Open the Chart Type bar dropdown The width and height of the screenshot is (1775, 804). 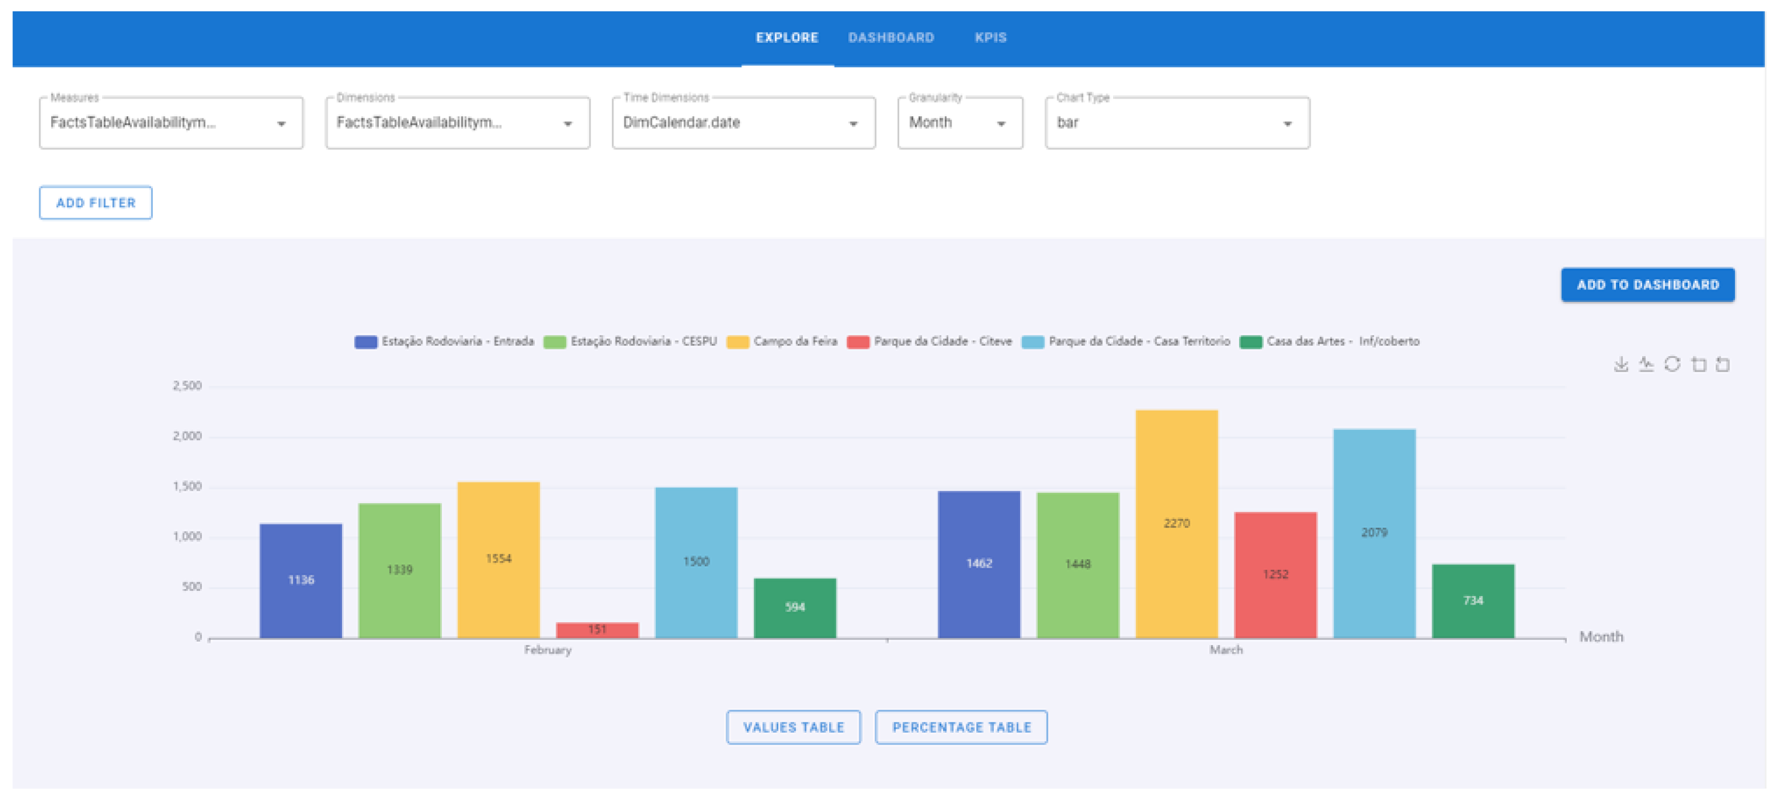click(x=1176, y=123)
